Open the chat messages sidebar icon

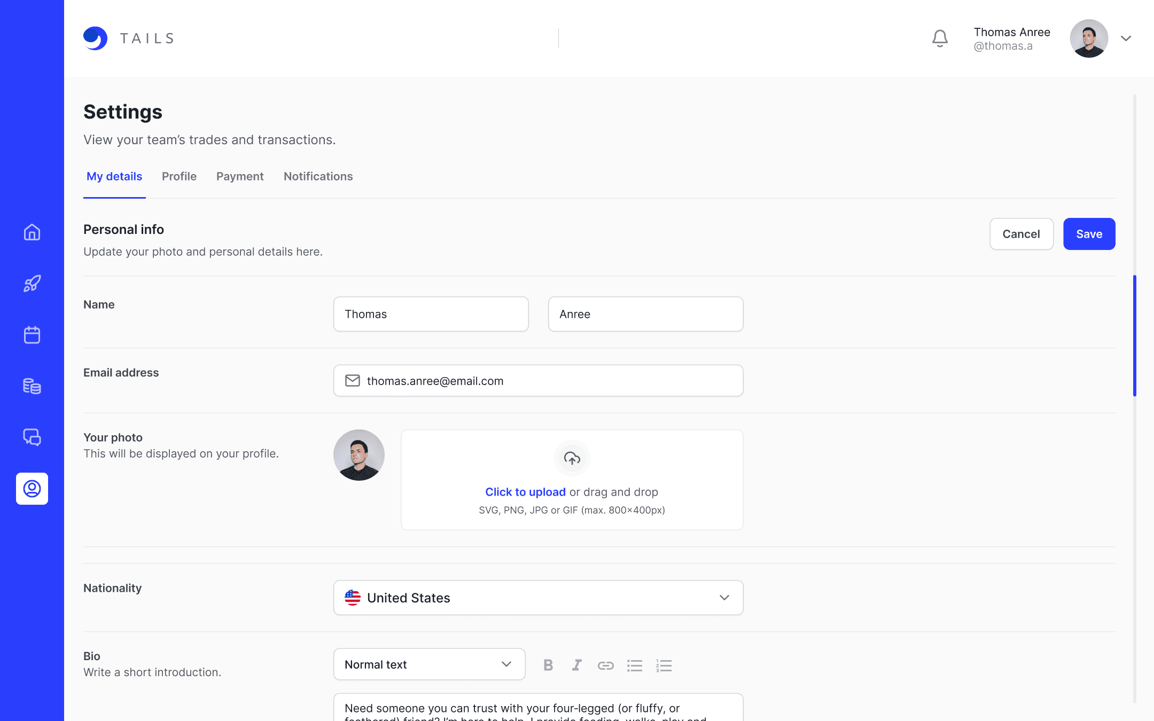(32, 437)
